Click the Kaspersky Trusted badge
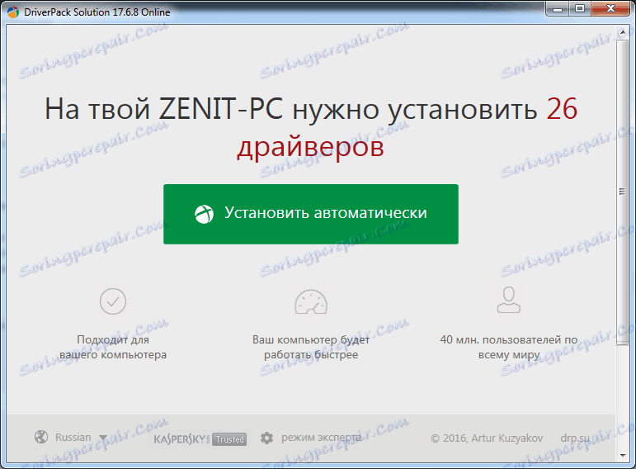Image resolution: width=636 pixels, height=469 pixels. (200, 439)
